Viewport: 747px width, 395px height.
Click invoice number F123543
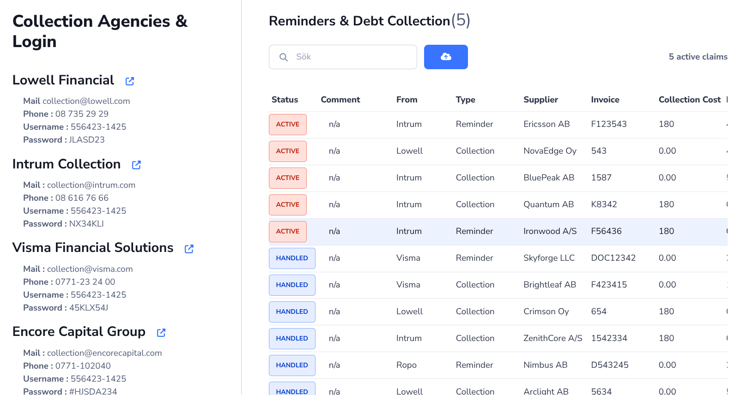click(x=609, y=124)
